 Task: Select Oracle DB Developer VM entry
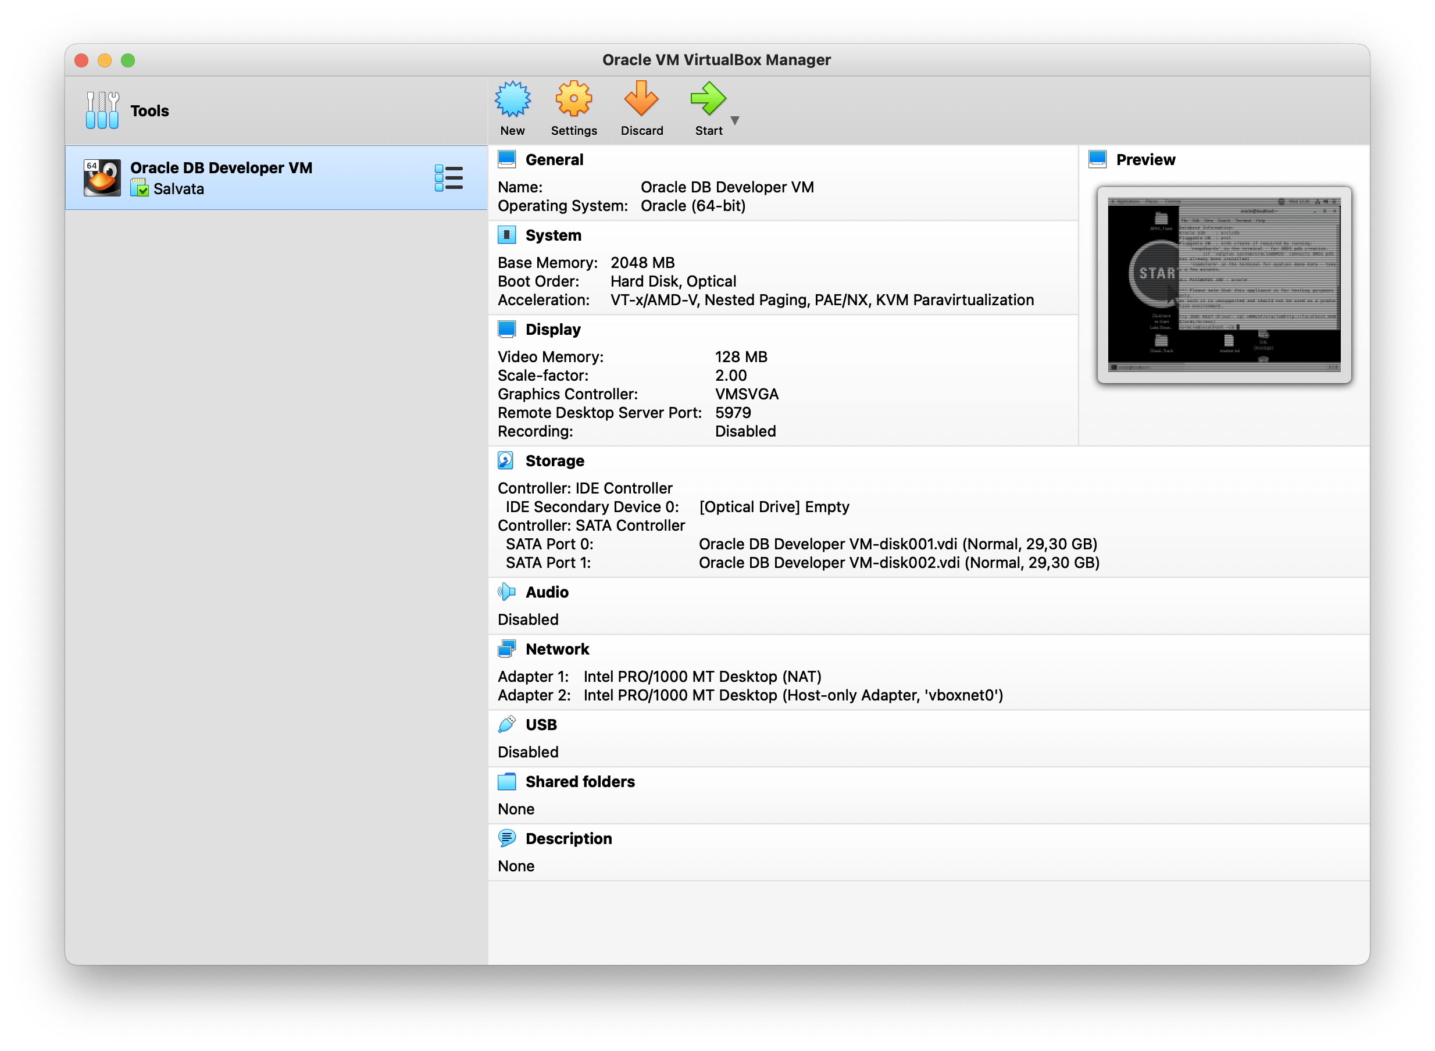pos(276,178)
